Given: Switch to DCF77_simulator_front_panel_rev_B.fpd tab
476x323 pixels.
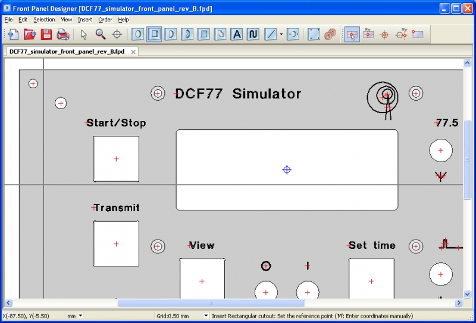Looking at the screenshot, I should 67,51.
